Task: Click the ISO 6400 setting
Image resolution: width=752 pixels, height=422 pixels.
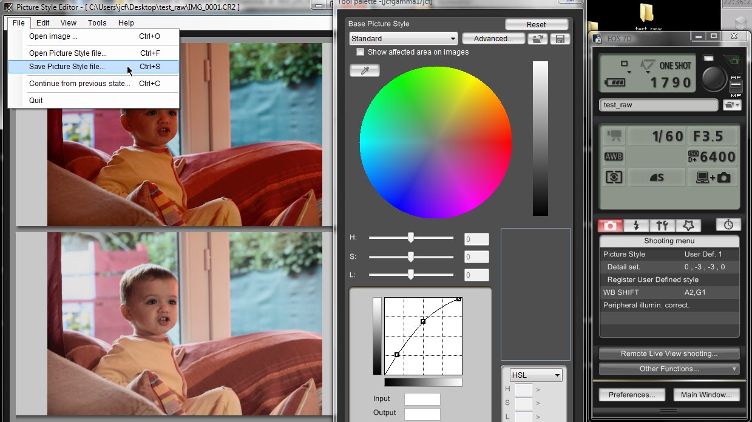Action: [712, 156]
